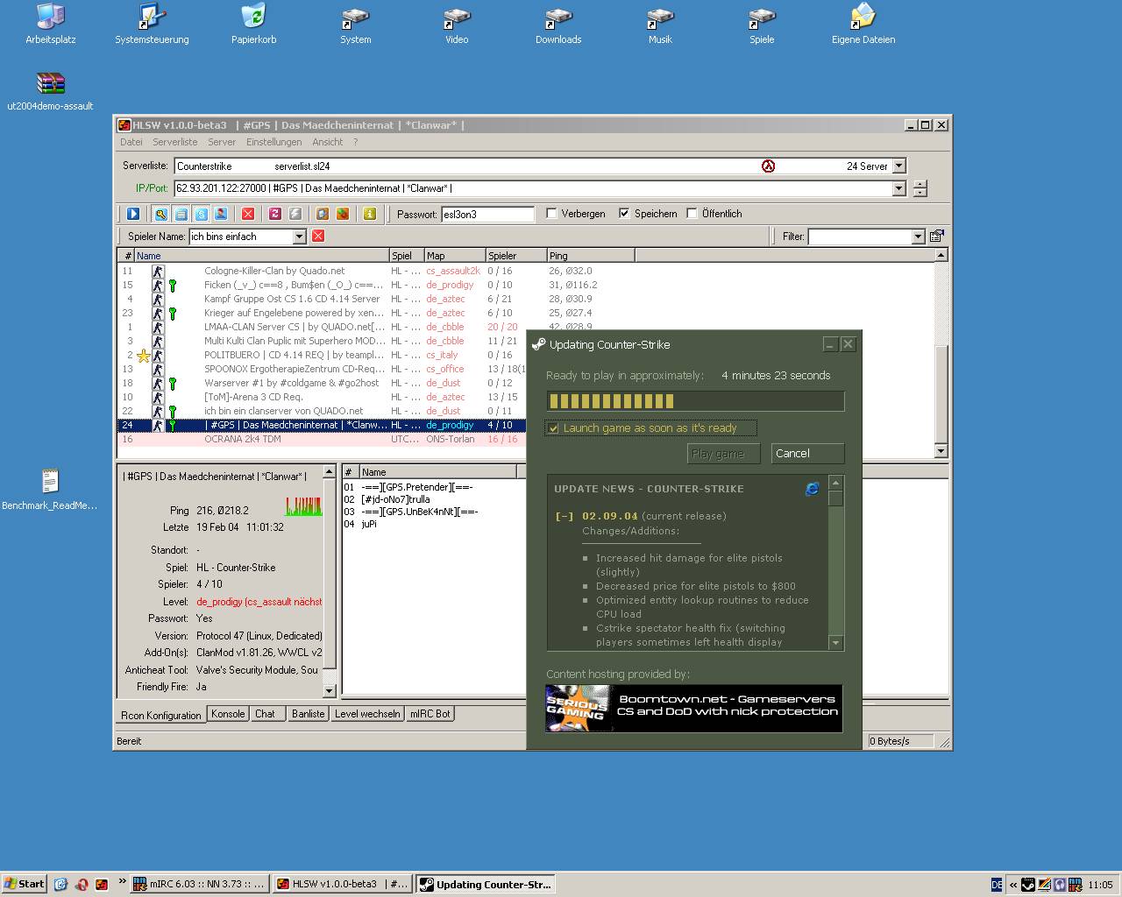
Task: Click the Spiele drive shortcut on desktop
Action: 762,24
